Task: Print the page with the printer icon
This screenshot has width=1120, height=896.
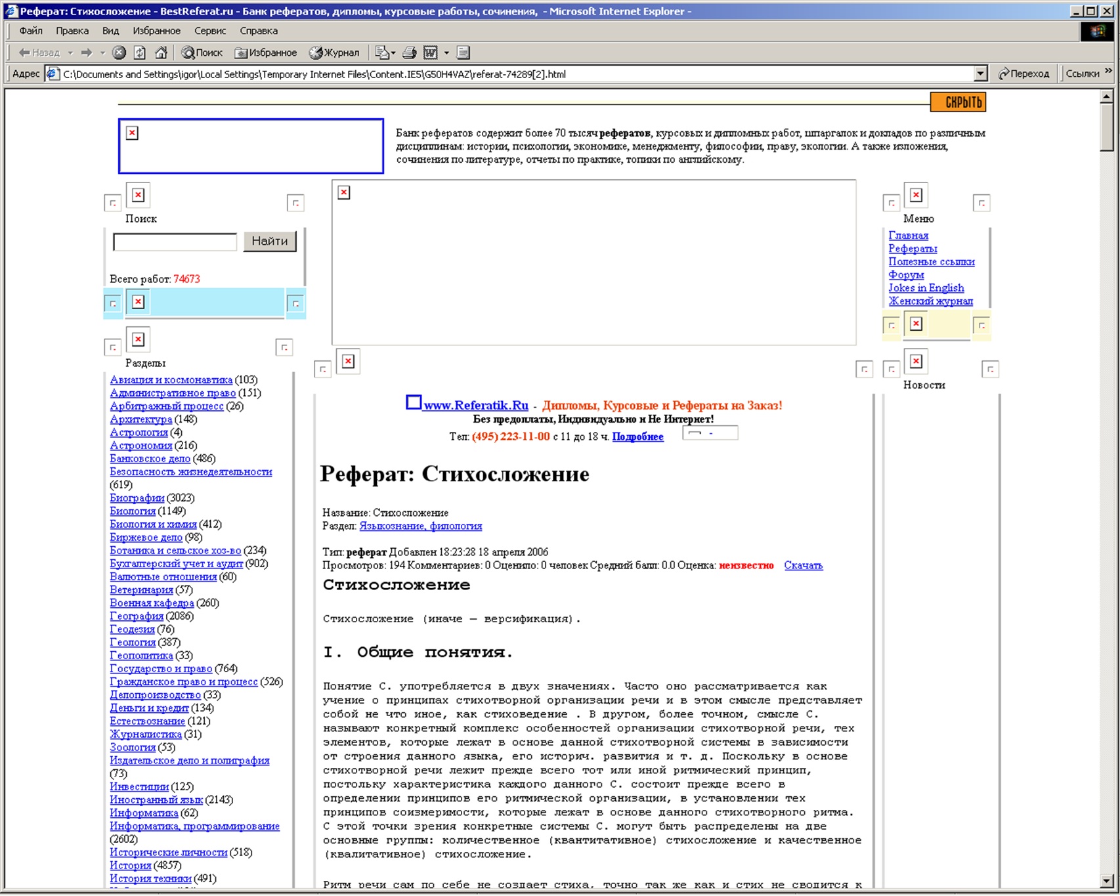Action: point(410,53)
